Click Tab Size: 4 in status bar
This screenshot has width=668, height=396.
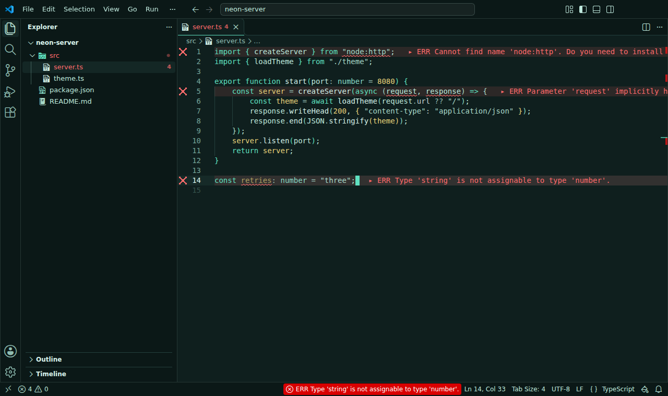(x=528, y=389)
